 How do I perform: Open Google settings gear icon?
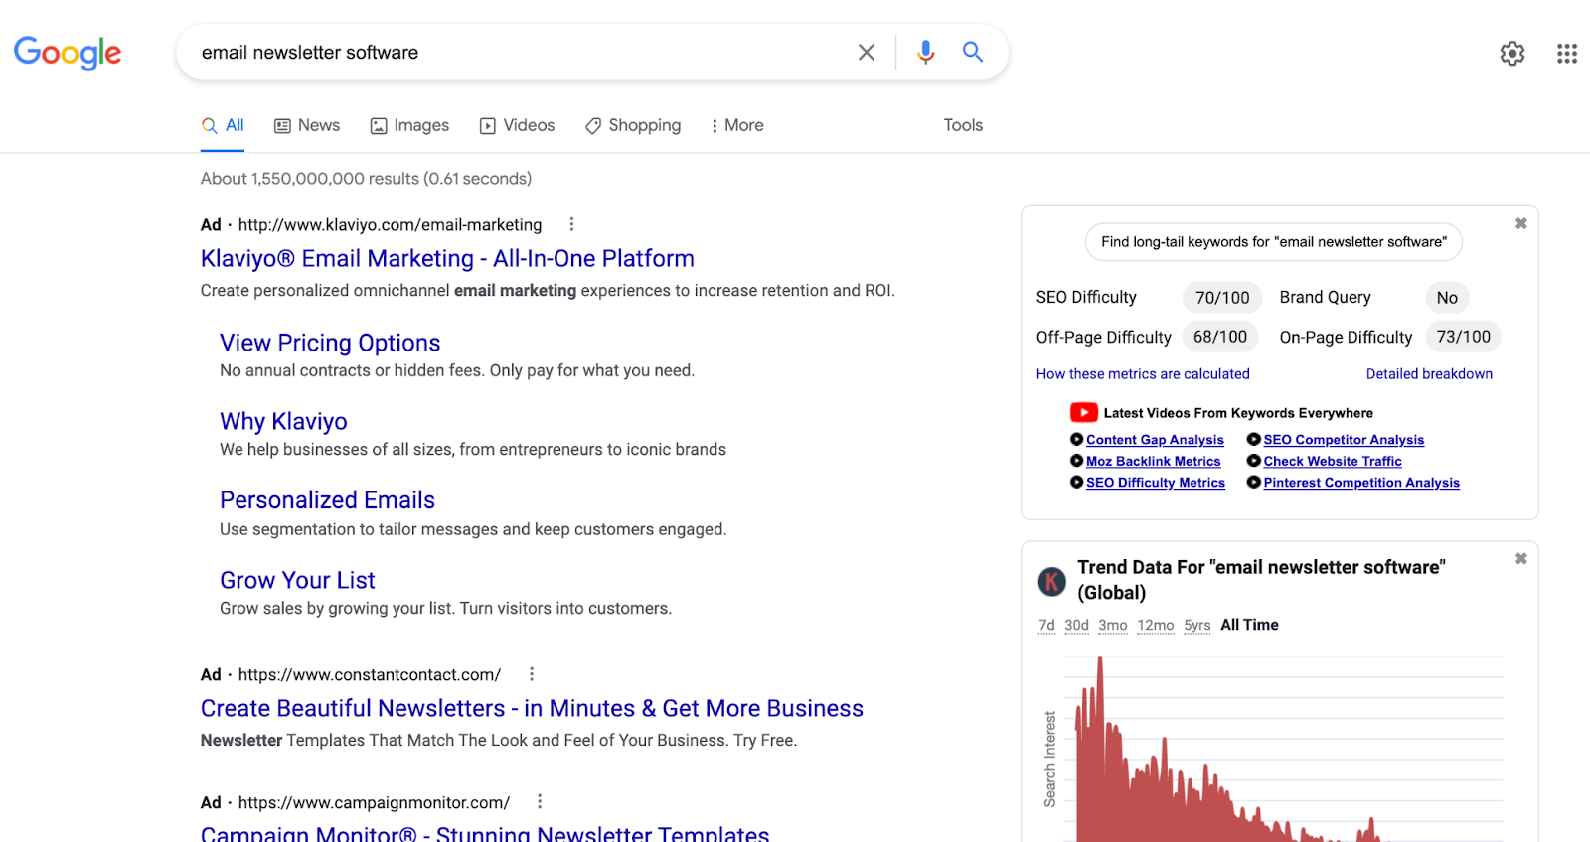point(1512,53)
